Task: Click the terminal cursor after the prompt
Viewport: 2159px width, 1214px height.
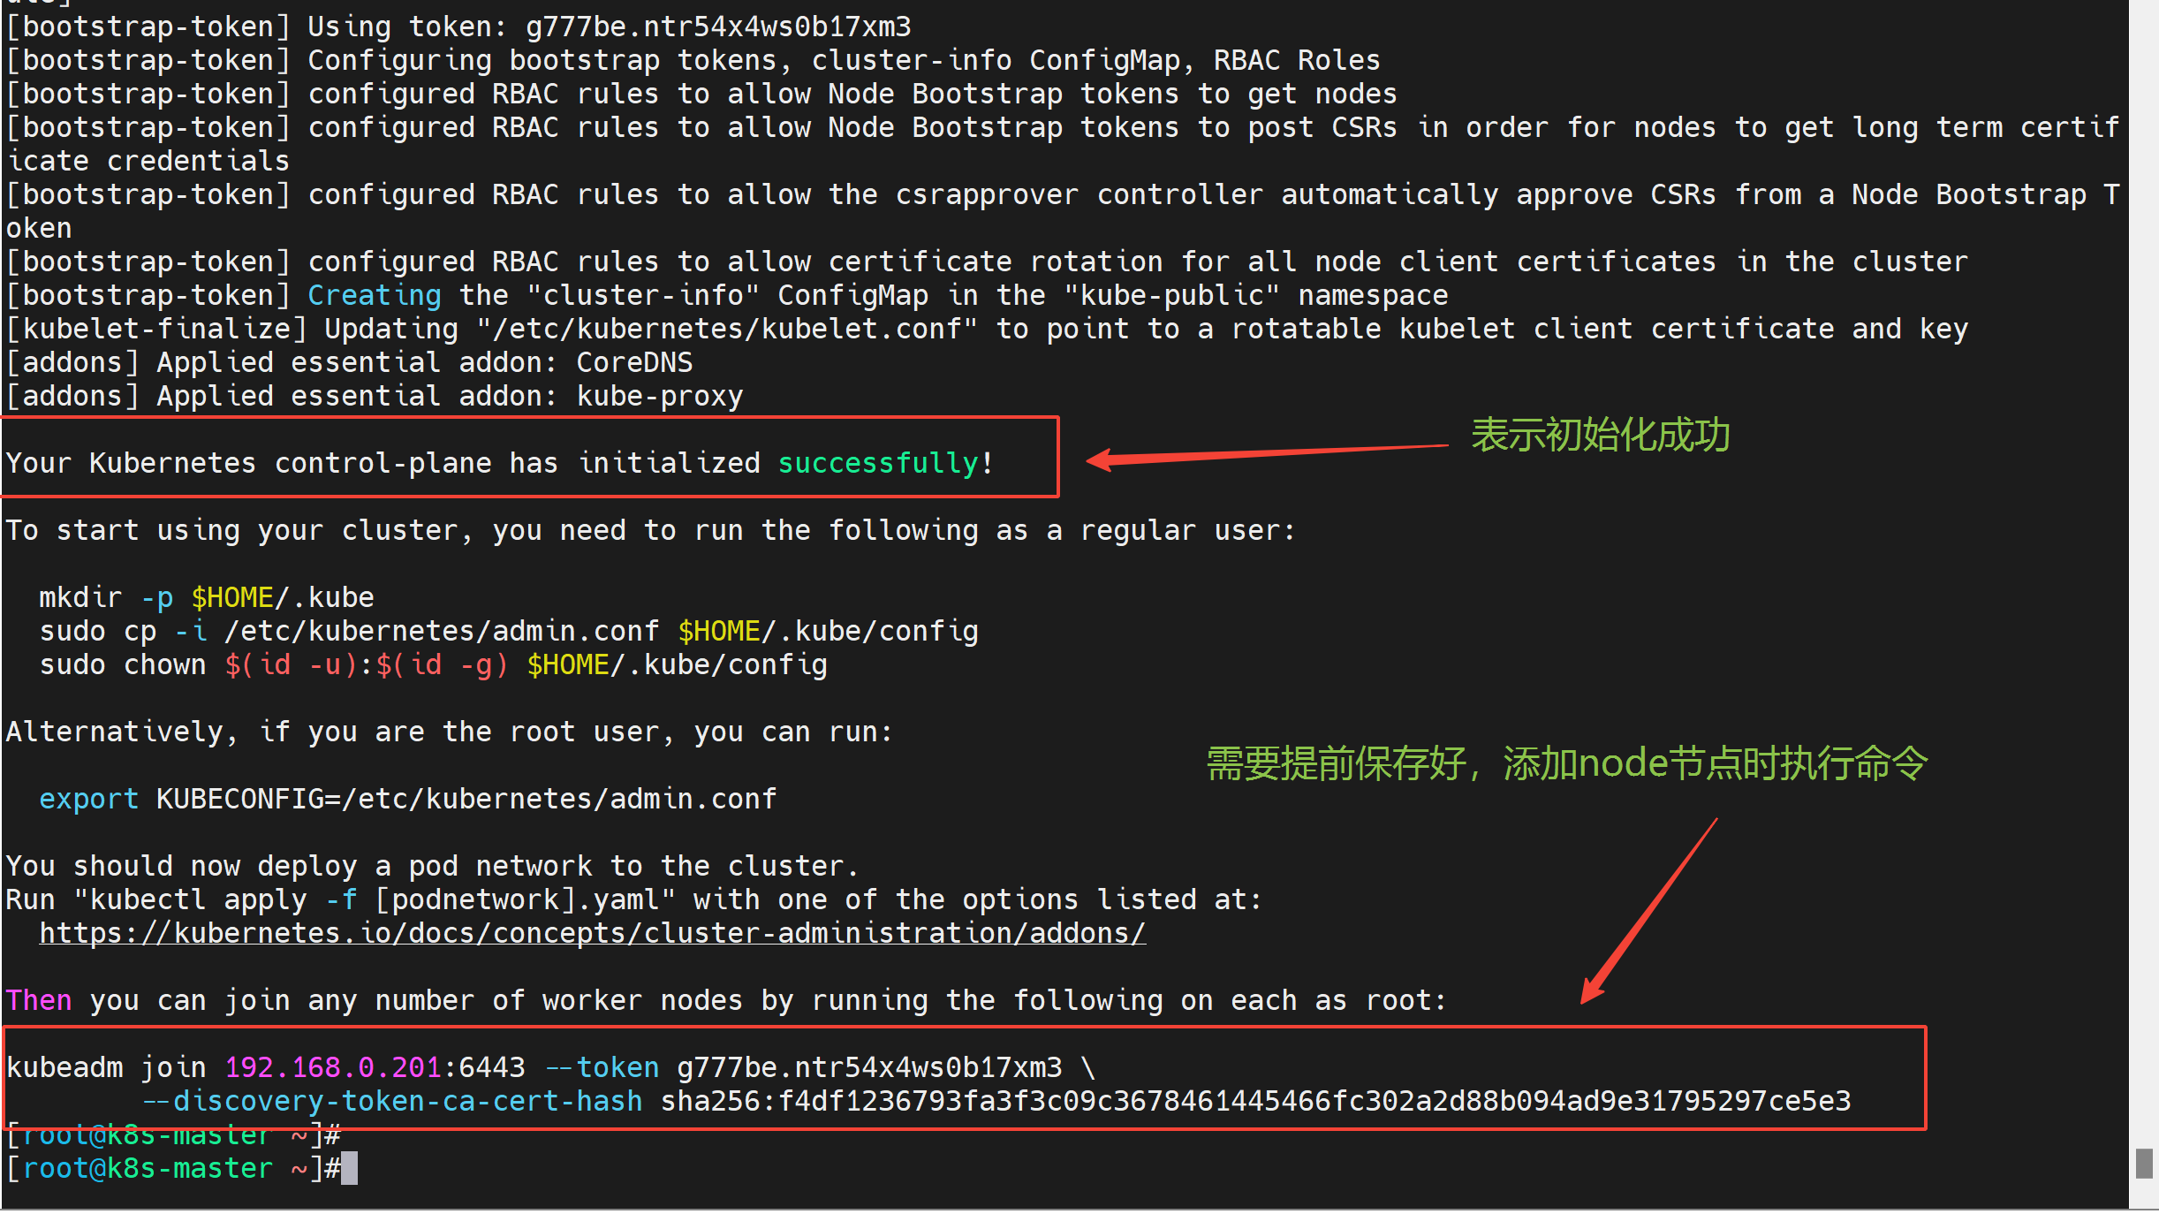Action: tap(350, 1168)
